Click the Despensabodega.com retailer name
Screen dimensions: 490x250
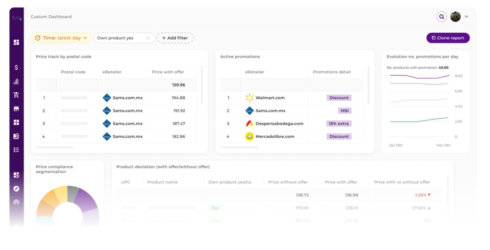[x=279, y=124]
